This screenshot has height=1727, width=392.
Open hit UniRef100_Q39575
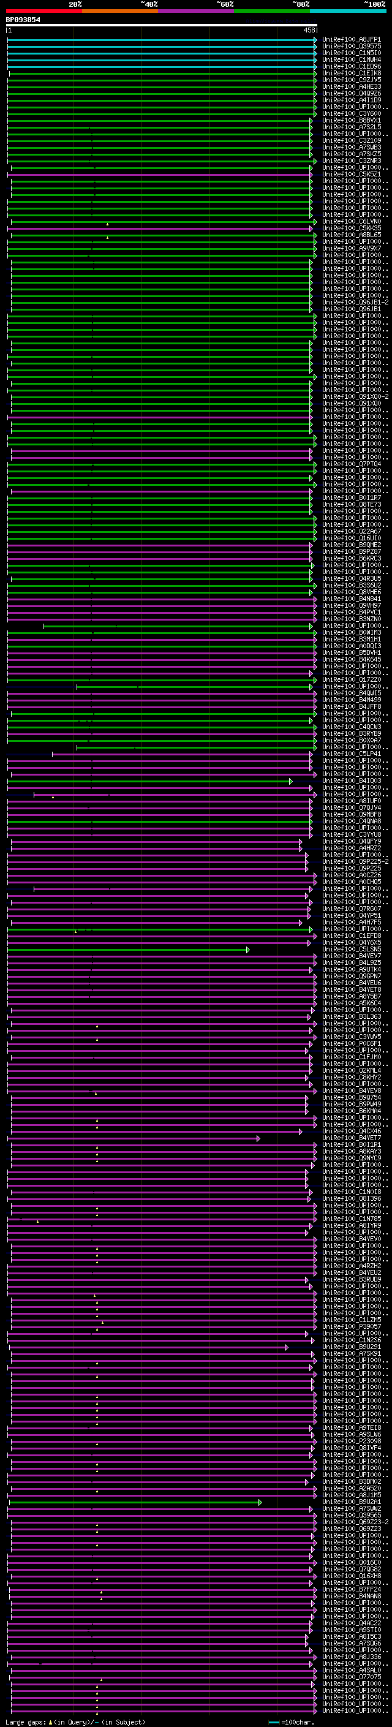point(352,47)
